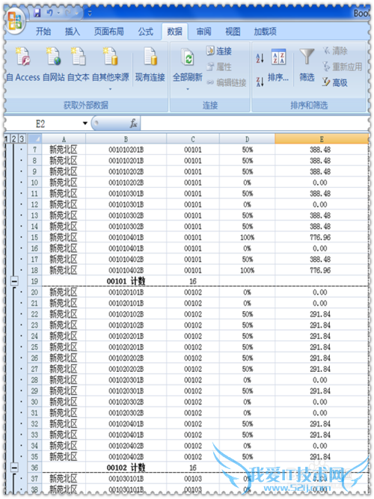The image size is (374, 499).
Task: Click 100% in row 18
Action: click(248, 270)
